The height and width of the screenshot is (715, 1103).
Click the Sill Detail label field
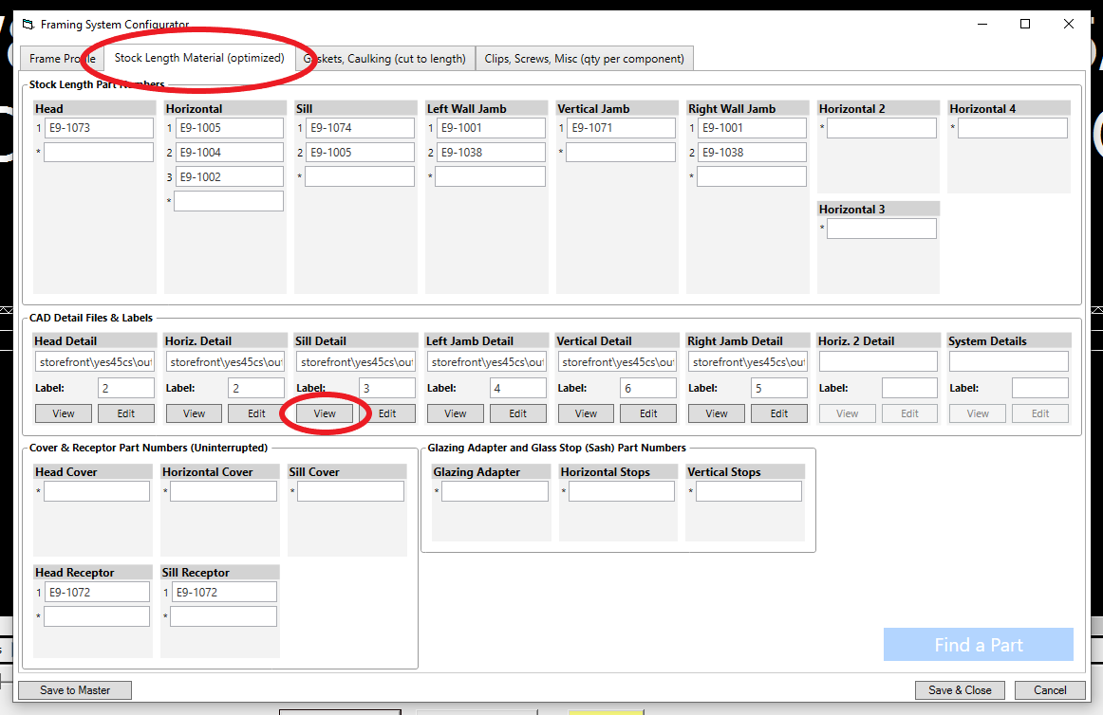point(387,388)
